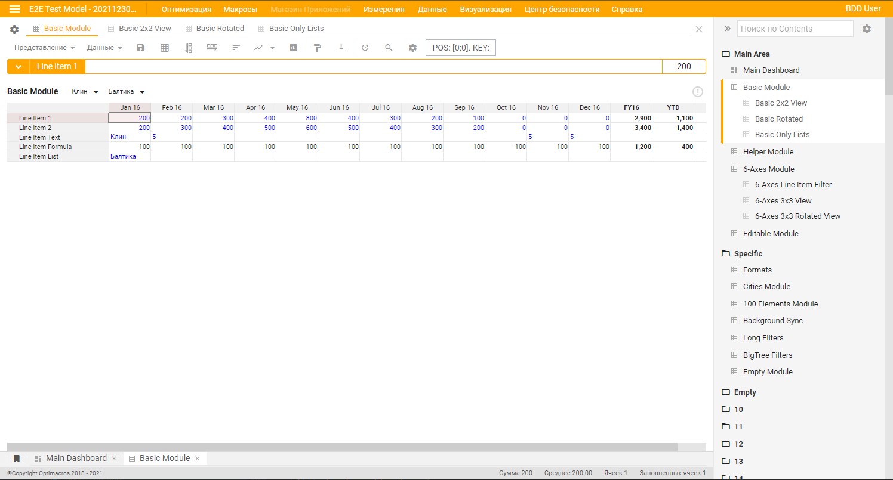Screen dimensions: 893x480
Task: Open 6-Axes 3x3 Rotated View
Action: click(797, 216)
